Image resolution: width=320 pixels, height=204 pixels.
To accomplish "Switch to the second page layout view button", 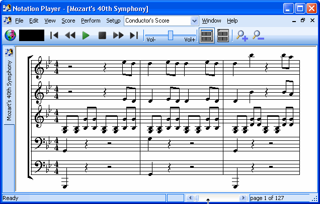I will (223, 35).
